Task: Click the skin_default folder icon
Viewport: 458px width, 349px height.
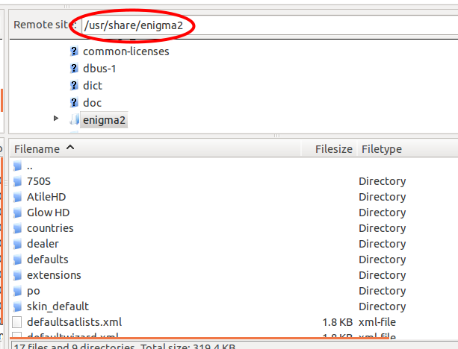Action: 17,306
